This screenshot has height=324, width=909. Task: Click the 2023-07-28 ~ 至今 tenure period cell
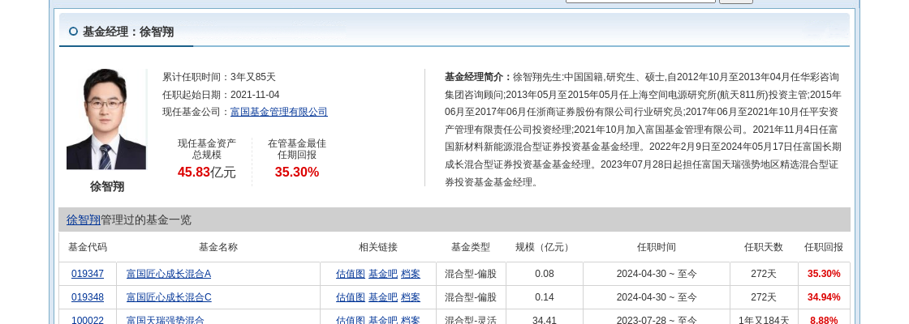(657, 320)
